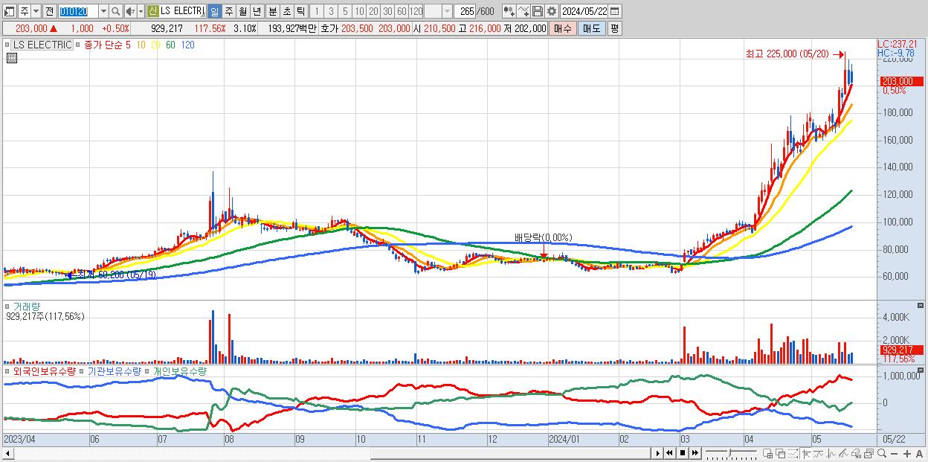
Task: Adjust the chart zoom slider at bottom
Action: (730, 453)
